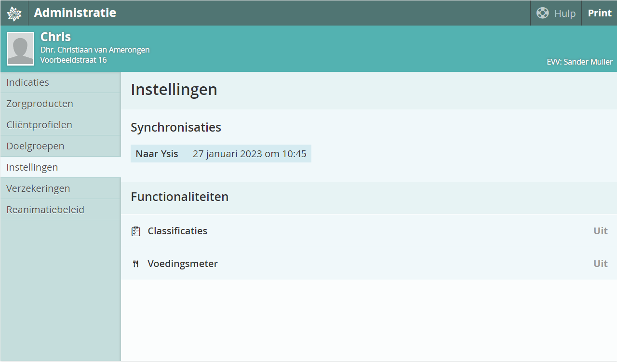Go to Zorgproducten in the sidebar
Image resolution: width=617 pixels, height=362 pixels.
coord(40,104)
